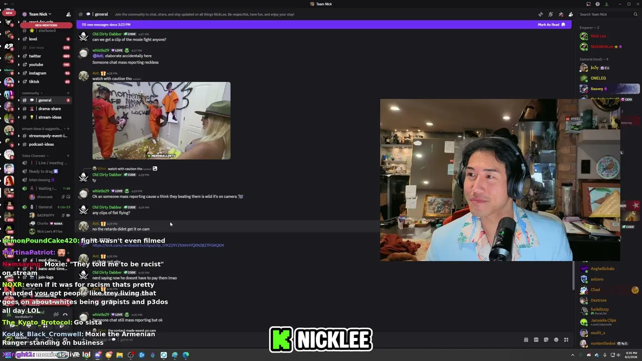Viewport: 642px width, 361px height.
Task: Open the kick.com nerdballertv clip link
Action: 158,245
